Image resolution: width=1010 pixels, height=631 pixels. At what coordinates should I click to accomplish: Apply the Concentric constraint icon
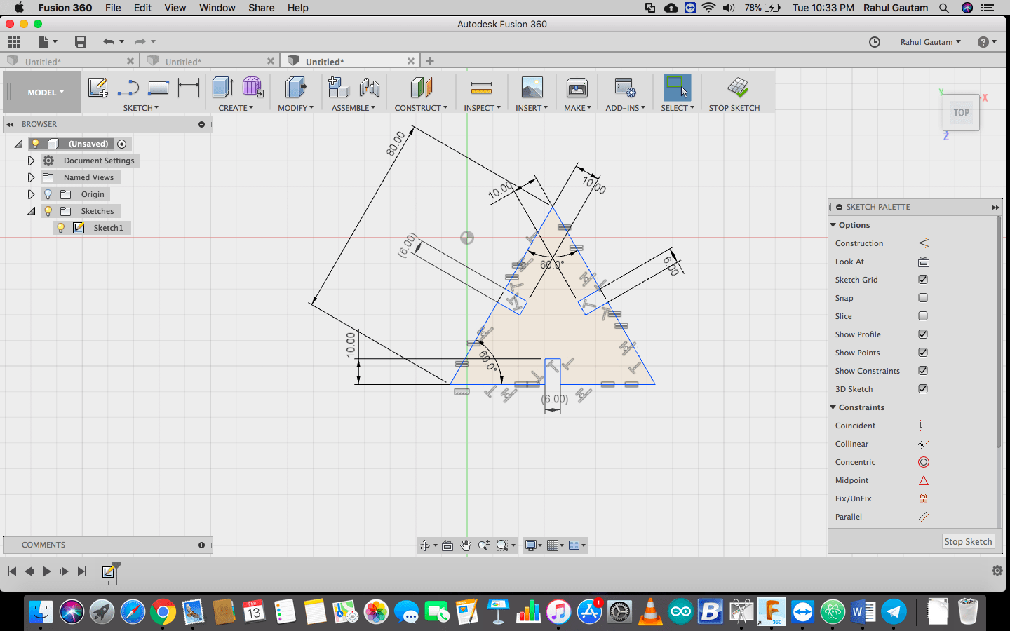pos(923,462)
